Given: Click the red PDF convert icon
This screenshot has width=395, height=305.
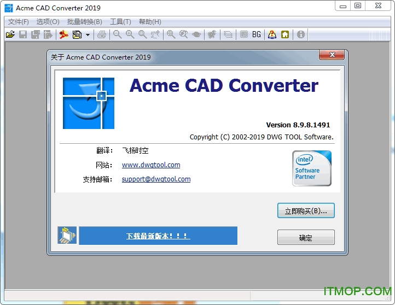Looking at the screenshot, I should point(64,34).
